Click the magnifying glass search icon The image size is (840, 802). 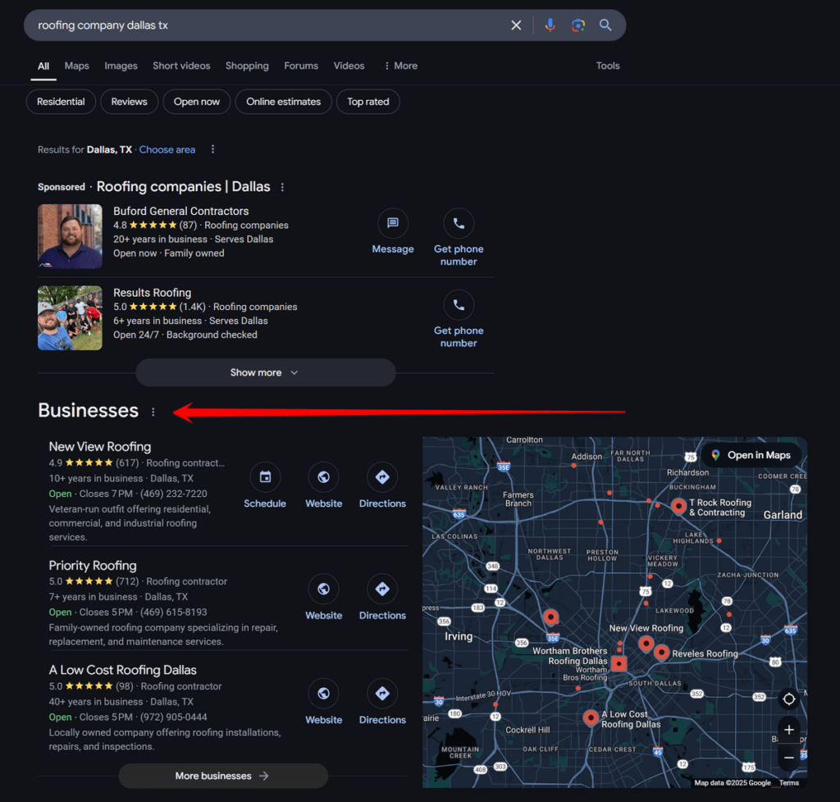point(605,25)
